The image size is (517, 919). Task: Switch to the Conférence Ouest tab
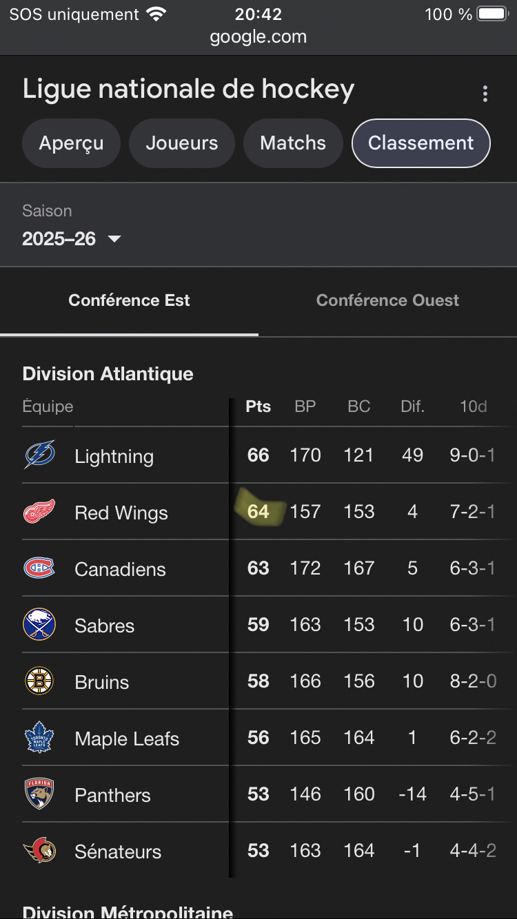coord(387,300)
